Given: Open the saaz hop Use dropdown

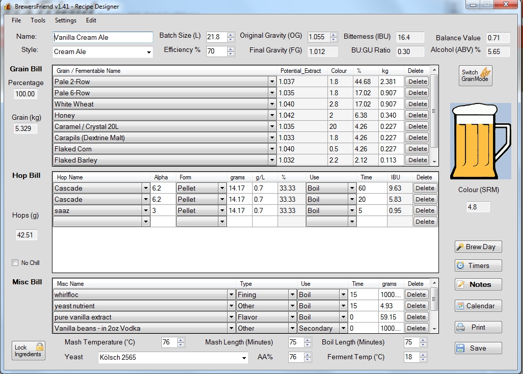Looking at the screenshot, I should (x=351, y=210).
